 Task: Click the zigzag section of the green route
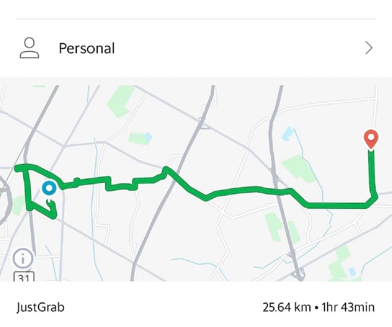tap(121, 184)
